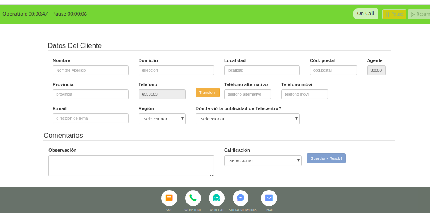430x213 pixels.
Task: Open the Social Networks messenger icon
Action: tap(241, 198)
